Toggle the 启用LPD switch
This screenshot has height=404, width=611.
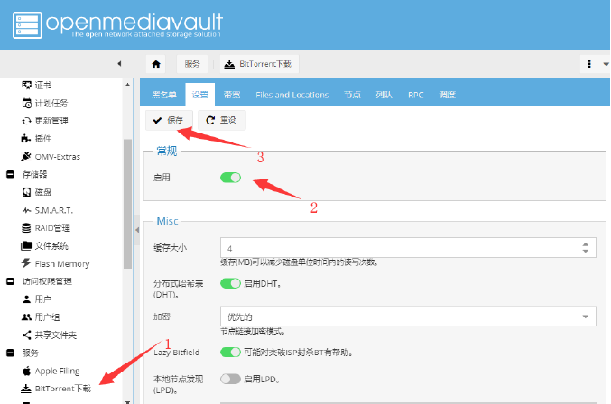coord(231,379)
